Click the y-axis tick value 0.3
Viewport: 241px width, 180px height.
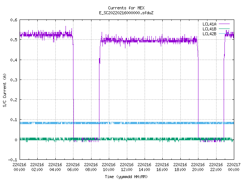tap(14, 80)
